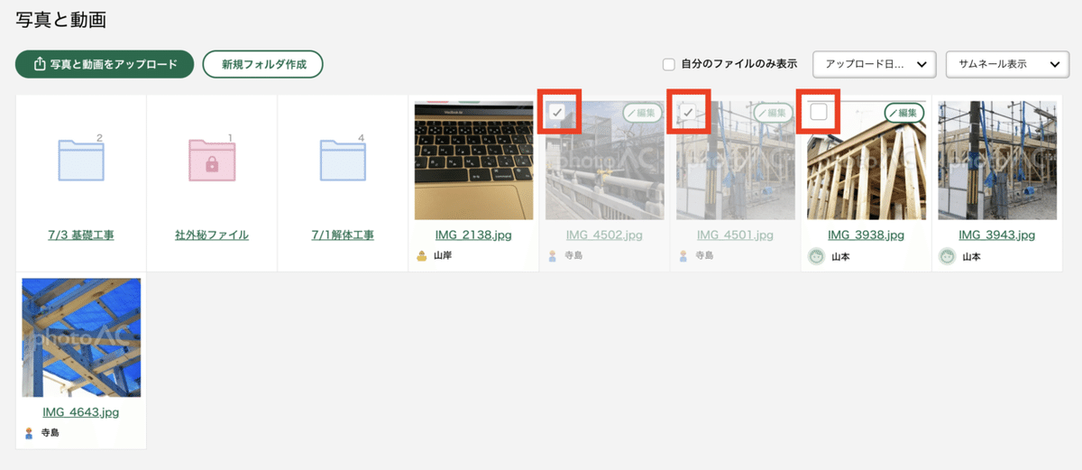Click the 山岸 user avatar icon
The width and height of the screenshot is (1082, 470).
[421, 256]
